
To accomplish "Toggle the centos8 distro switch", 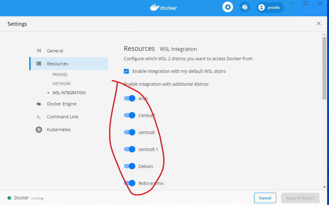I will 130,132.
